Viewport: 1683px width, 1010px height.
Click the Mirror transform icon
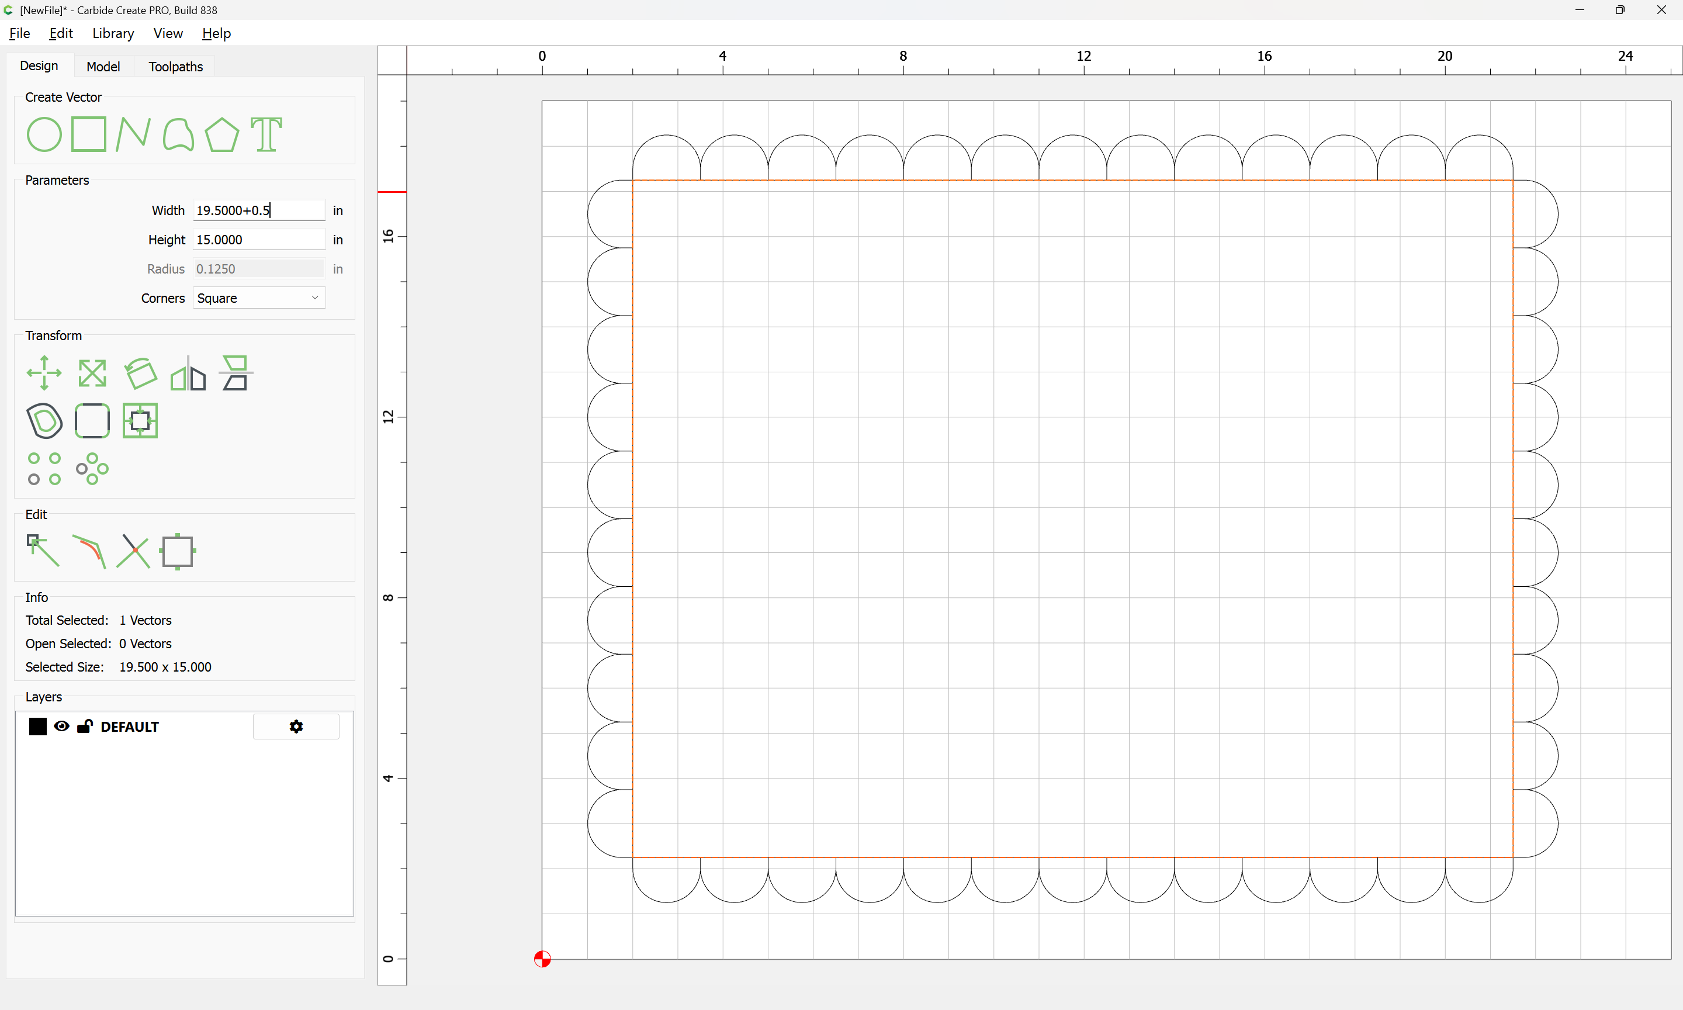tap(188, 373)
